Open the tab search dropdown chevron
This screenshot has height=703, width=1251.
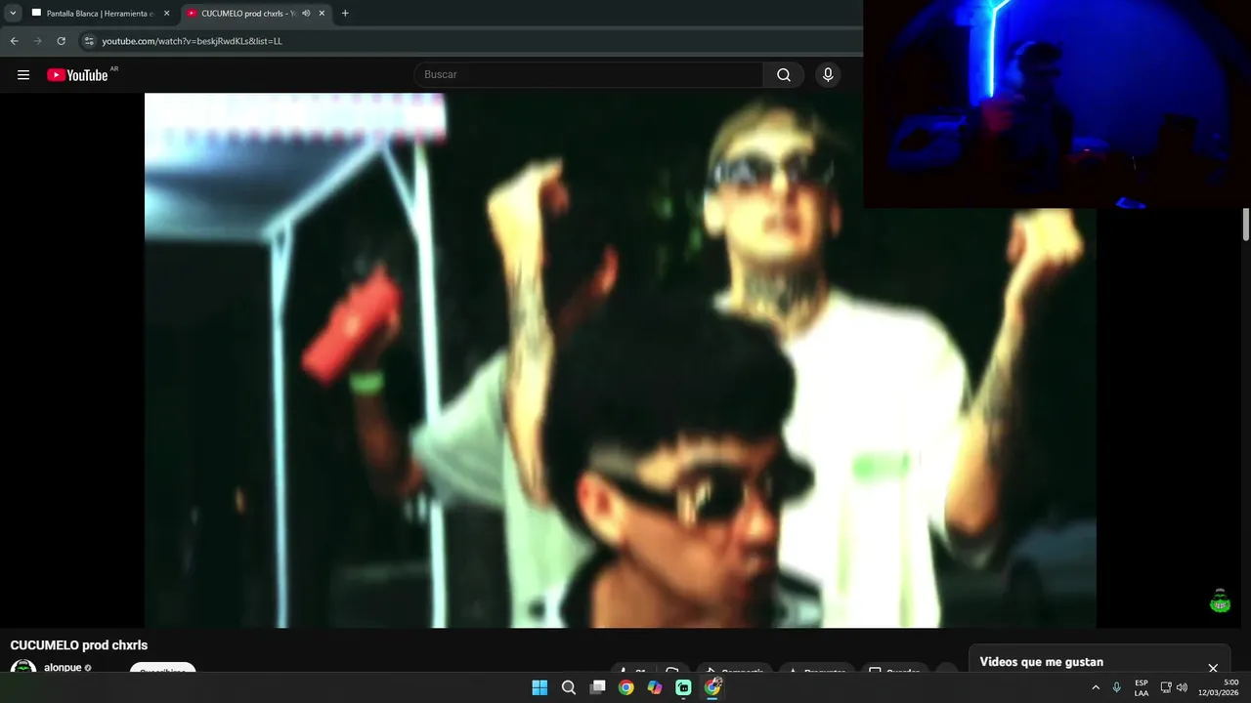click(x=13, y=14)
